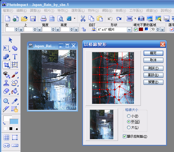Click the light blue background color swatch
The image size is (174, 152).
tap(14, 122)
